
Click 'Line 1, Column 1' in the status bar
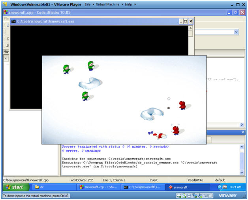114,180
